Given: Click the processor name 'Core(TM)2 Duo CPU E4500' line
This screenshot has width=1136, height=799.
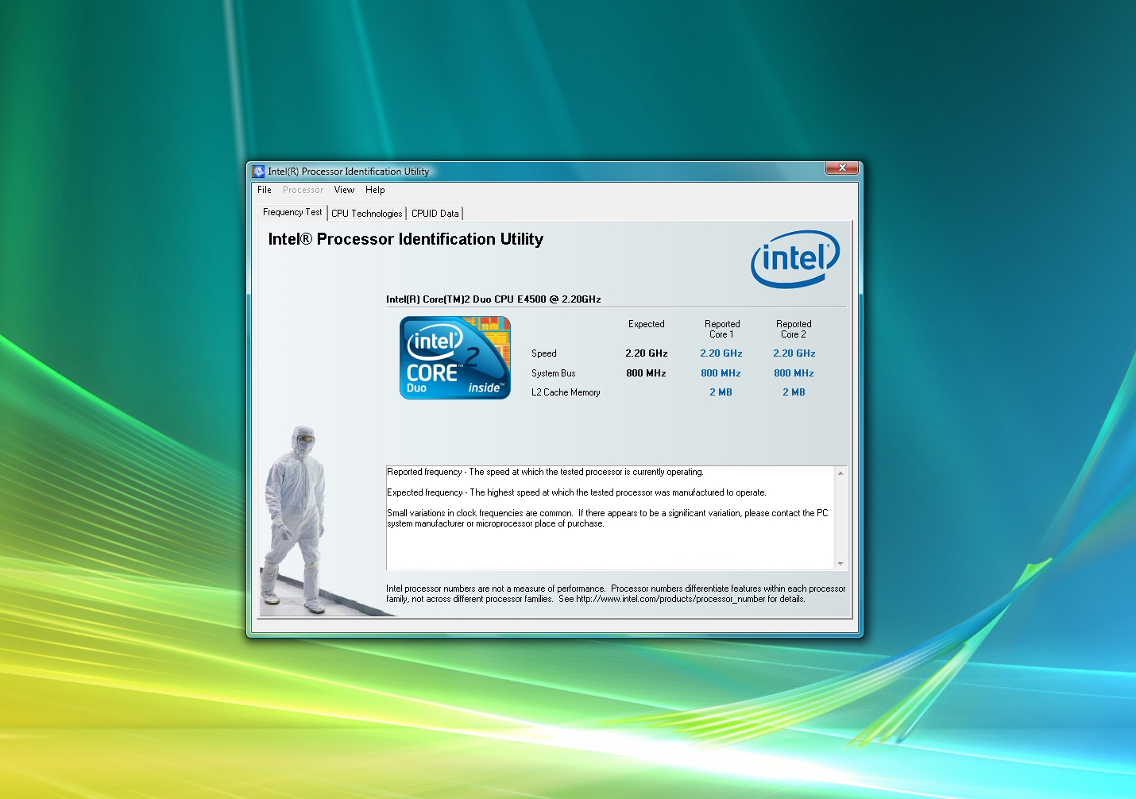Looking at the screenshot, I should tap(493, 299).
